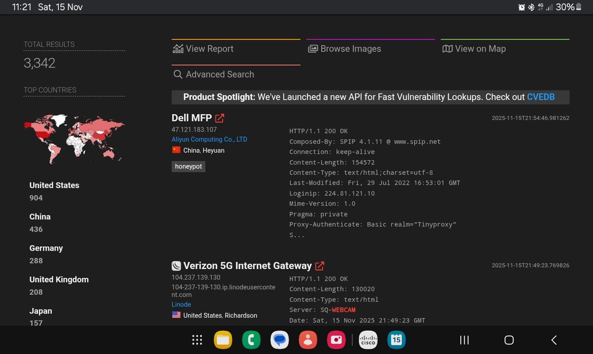Launch the Calendar app showing 15

tap(396, 340)
